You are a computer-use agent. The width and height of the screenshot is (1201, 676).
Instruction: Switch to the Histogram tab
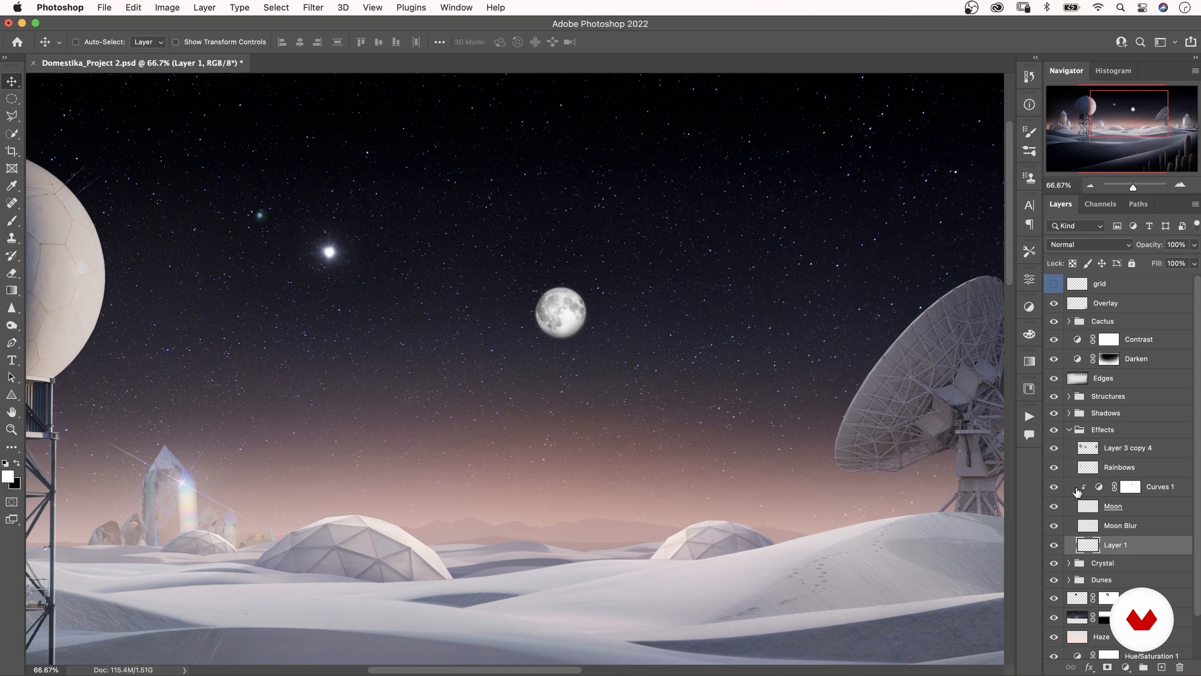pos(1113,70)
